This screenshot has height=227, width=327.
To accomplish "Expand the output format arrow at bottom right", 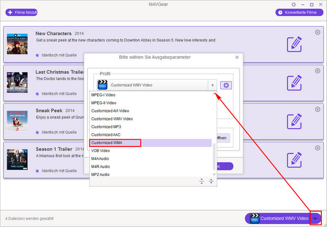I will (316, 218).
